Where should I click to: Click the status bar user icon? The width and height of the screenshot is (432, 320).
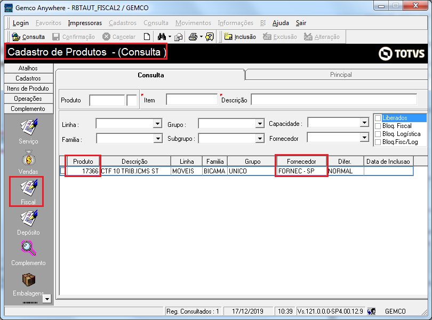372,311
